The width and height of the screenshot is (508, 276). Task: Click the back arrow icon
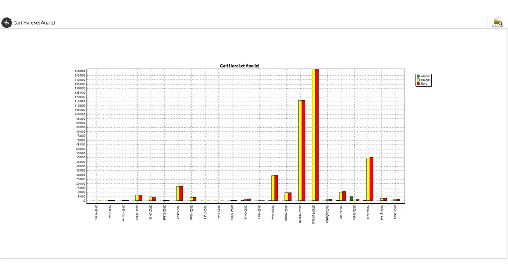click(x=6, y=22)
